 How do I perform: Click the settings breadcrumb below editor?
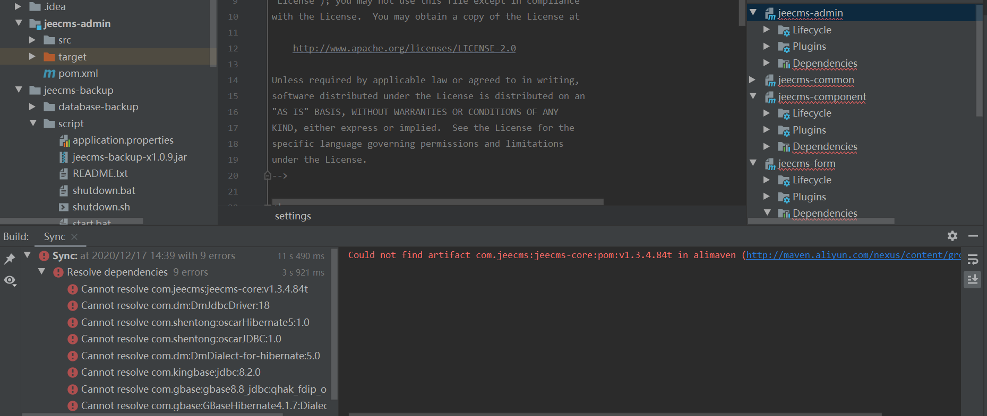293,216
